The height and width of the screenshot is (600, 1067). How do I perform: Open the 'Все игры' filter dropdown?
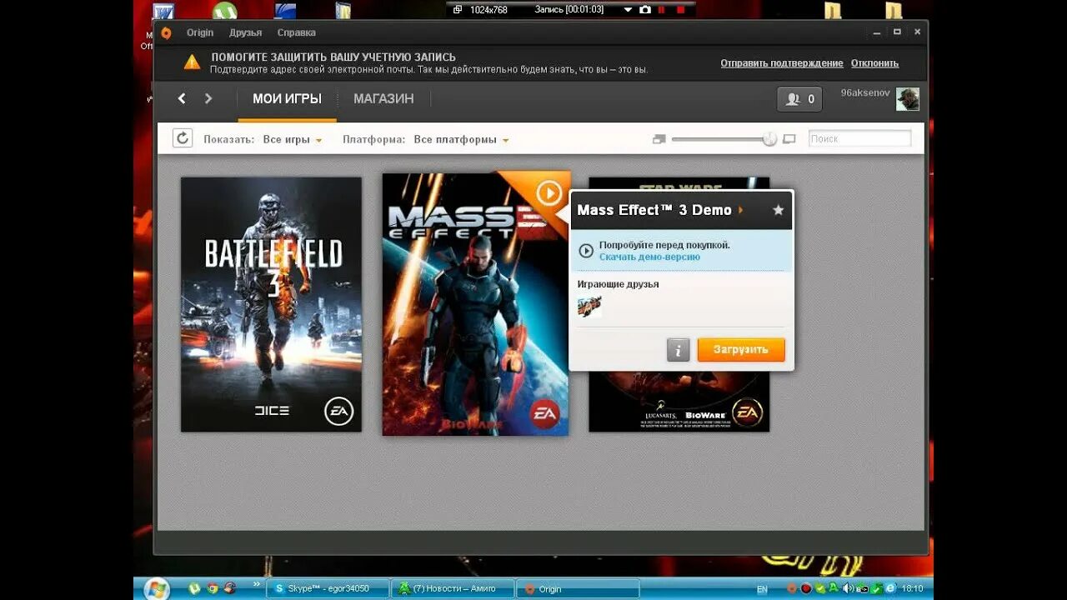[292, 139]
